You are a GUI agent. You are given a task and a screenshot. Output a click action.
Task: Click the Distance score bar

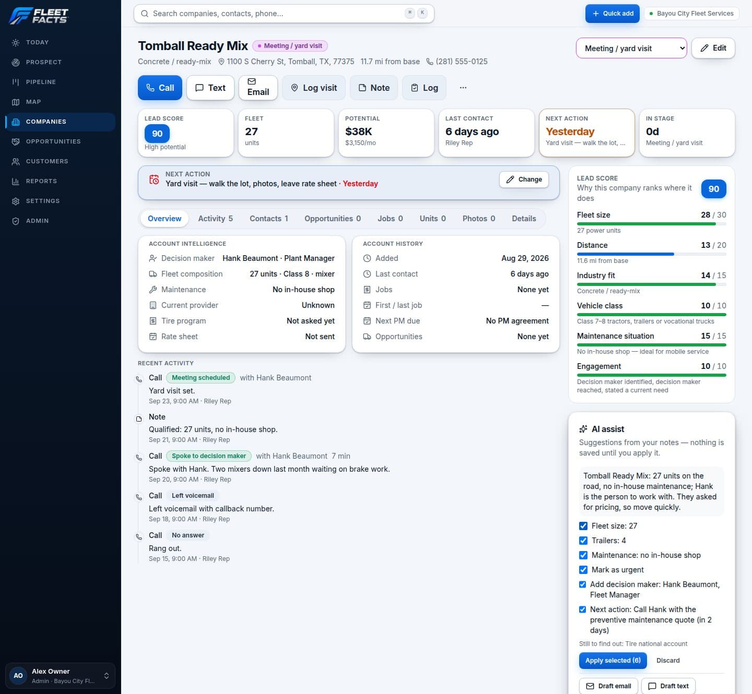point(652,254)
